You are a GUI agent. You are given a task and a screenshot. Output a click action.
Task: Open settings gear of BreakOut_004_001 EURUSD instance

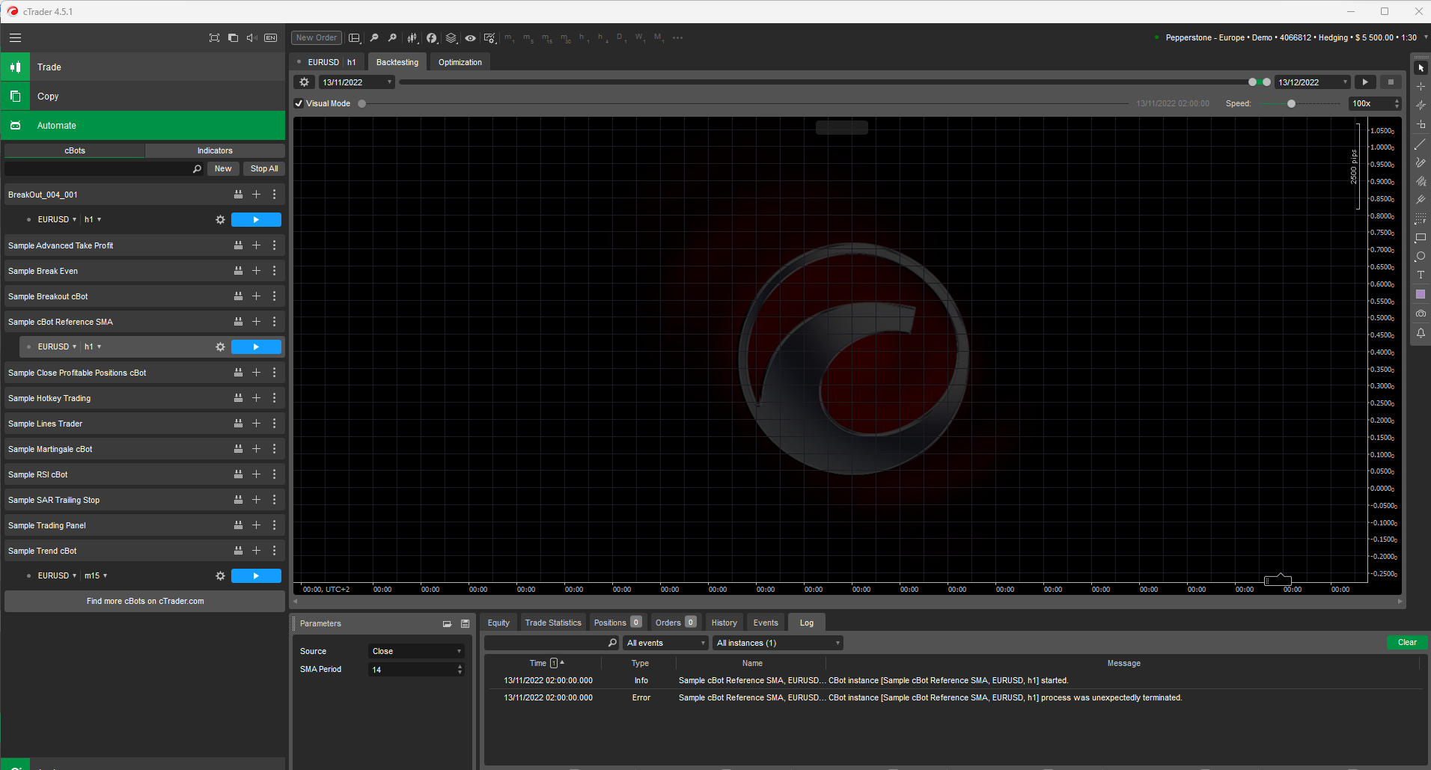[x=220, y=219]
